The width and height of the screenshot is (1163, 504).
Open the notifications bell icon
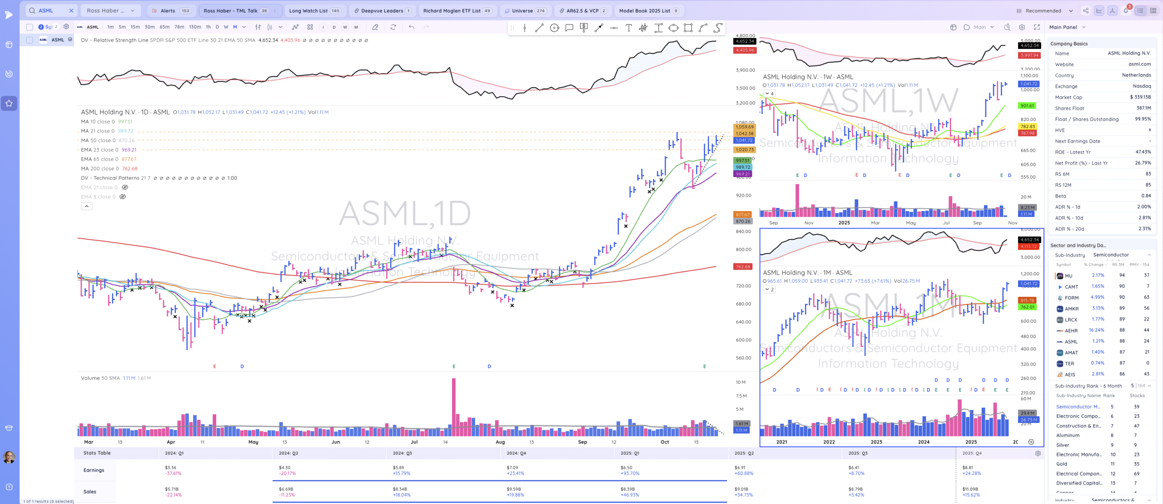coord(1126,11)
